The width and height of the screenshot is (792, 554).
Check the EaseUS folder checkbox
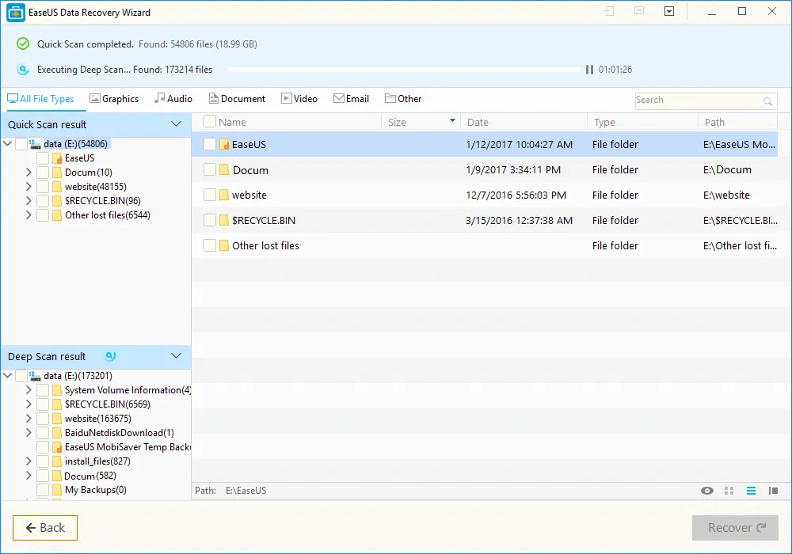point(209,144)
